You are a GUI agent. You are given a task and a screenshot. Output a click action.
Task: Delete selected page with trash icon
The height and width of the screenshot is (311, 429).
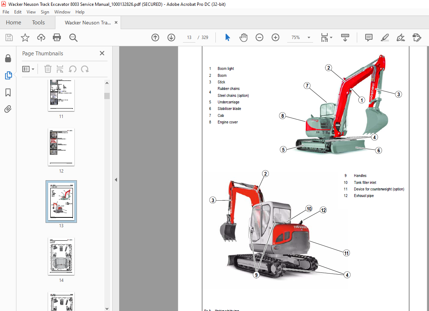pos(48,69)
